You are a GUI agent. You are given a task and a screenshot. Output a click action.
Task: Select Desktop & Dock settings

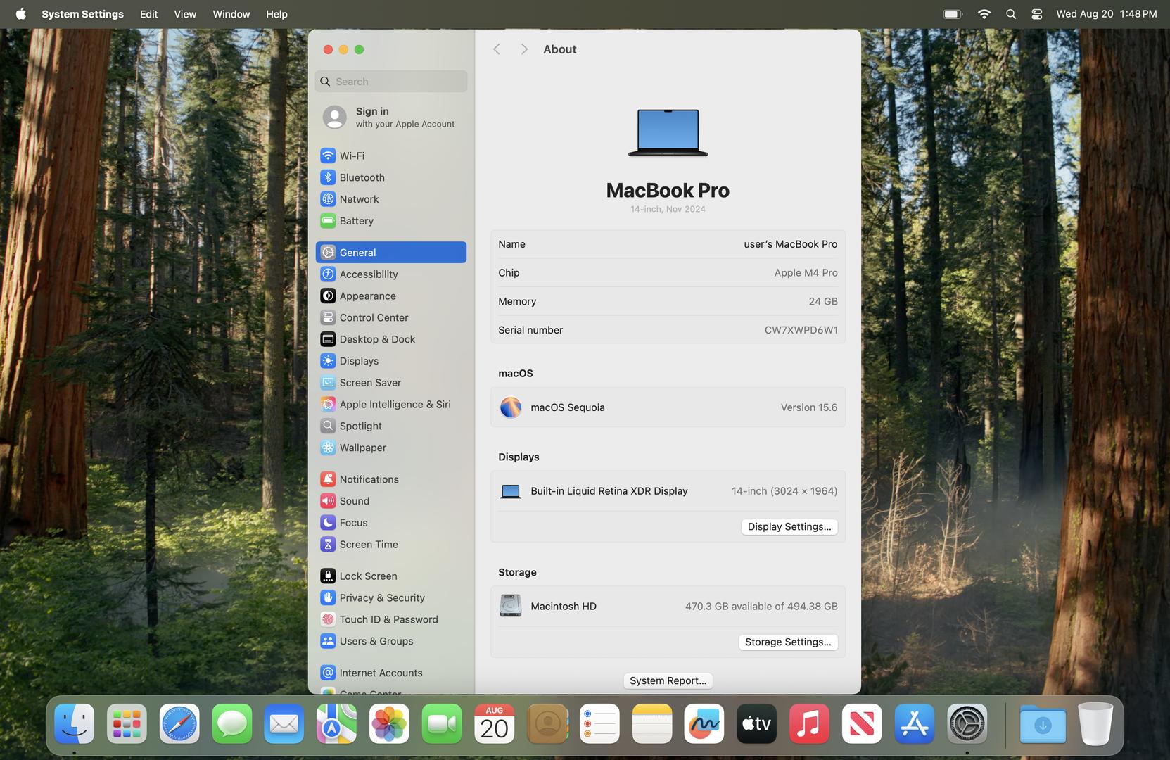click(390, 339)
